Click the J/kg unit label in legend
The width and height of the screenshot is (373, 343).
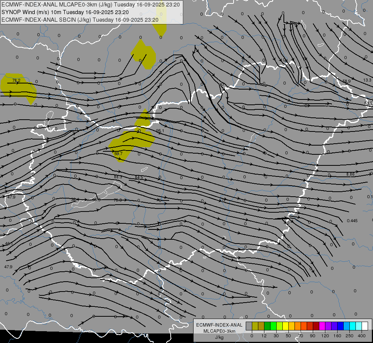point(219,337)
